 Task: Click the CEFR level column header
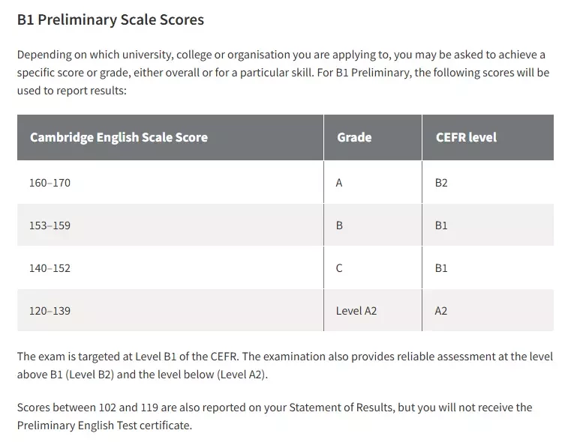point(488,137)
